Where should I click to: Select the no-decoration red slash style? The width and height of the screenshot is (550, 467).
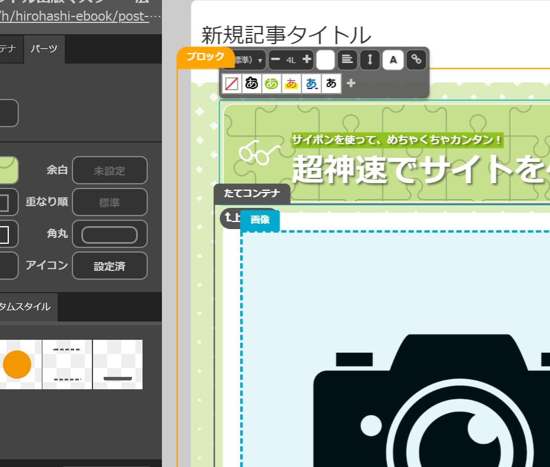coord(232,84)
